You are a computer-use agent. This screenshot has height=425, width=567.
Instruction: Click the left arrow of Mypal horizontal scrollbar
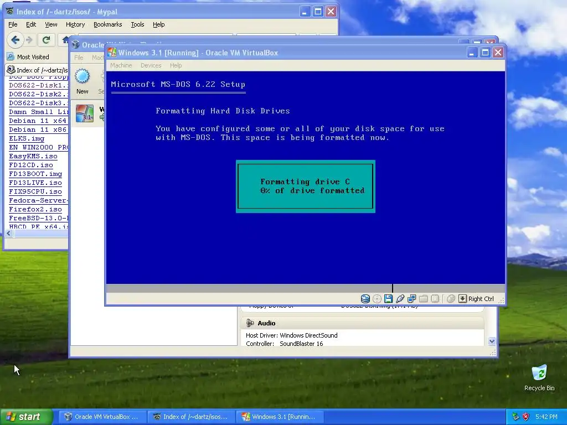coord(9,234)
